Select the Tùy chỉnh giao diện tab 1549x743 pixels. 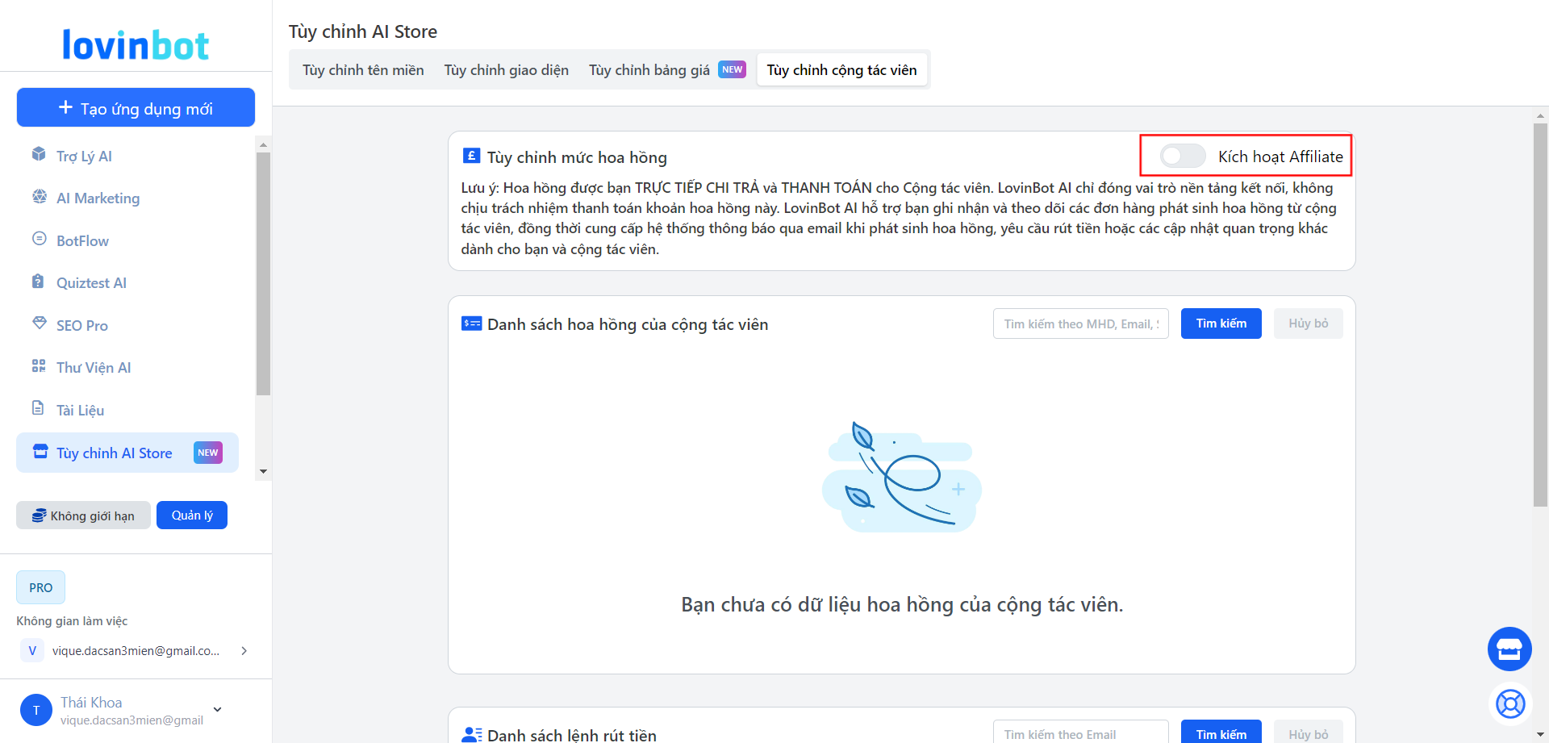click(x=506, y=70)
